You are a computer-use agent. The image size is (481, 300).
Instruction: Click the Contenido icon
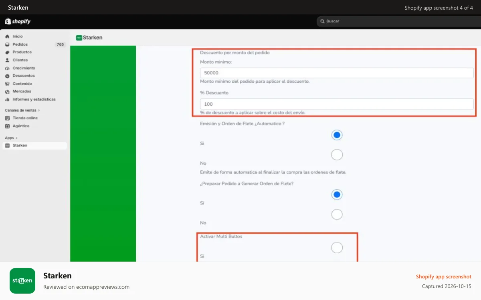pos(7,84)
